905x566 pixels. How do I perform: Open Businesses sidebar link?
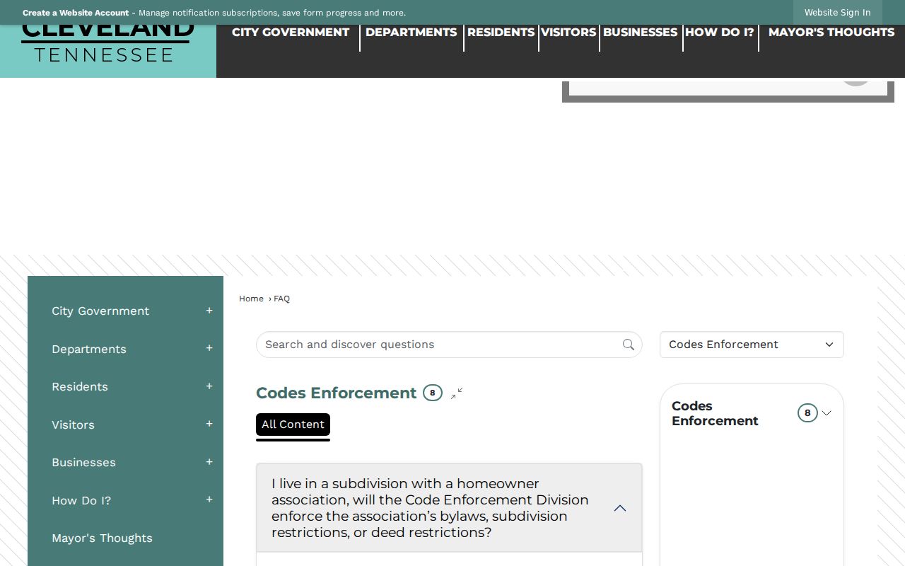(x=83, y=462)
